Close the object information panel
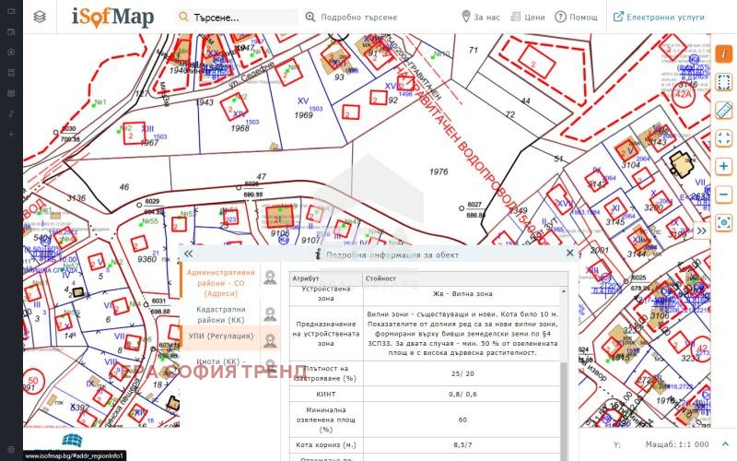Viewport: 737px width, 461px height. tap(569, 253)
